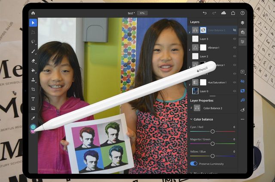This screenshot has width=275, height=182.
Task: Hide Layer 2 using its eye
Action: 235,56
